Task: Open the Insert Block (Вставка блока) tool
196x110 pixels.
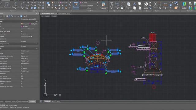Action: point(146,6)
